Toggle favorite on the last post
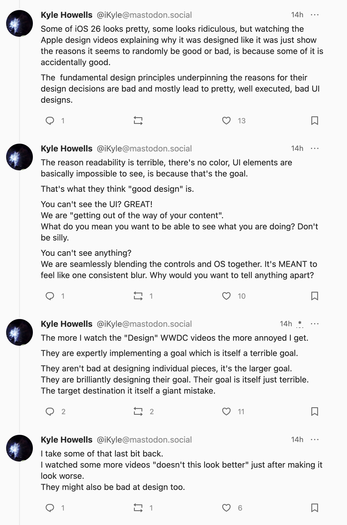 click(227, 508)
